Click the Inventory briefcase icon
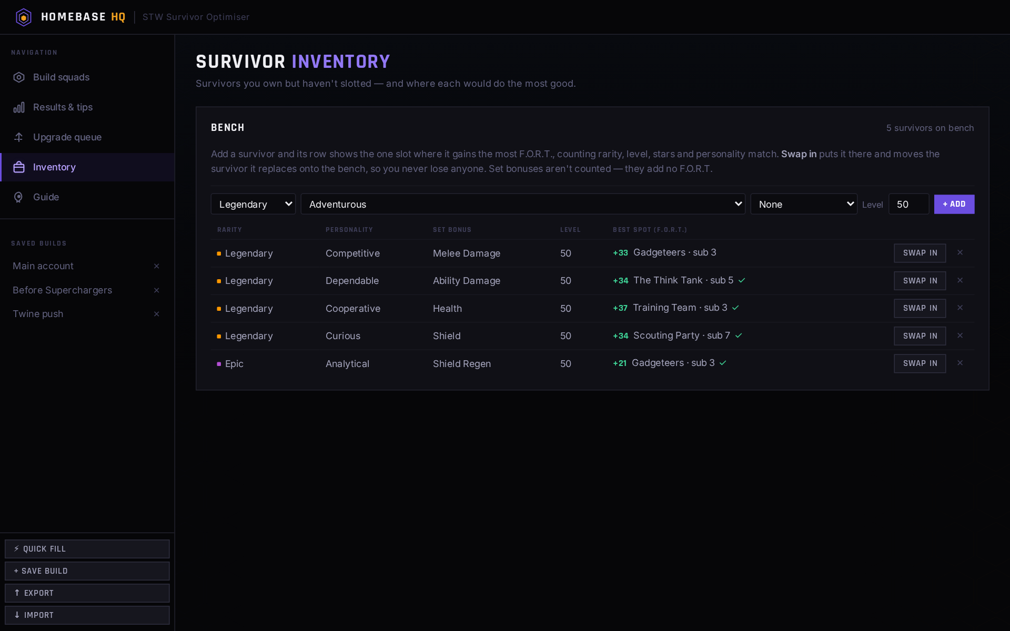This screenshot has height=631, width=1010. [x=19, y=167]
